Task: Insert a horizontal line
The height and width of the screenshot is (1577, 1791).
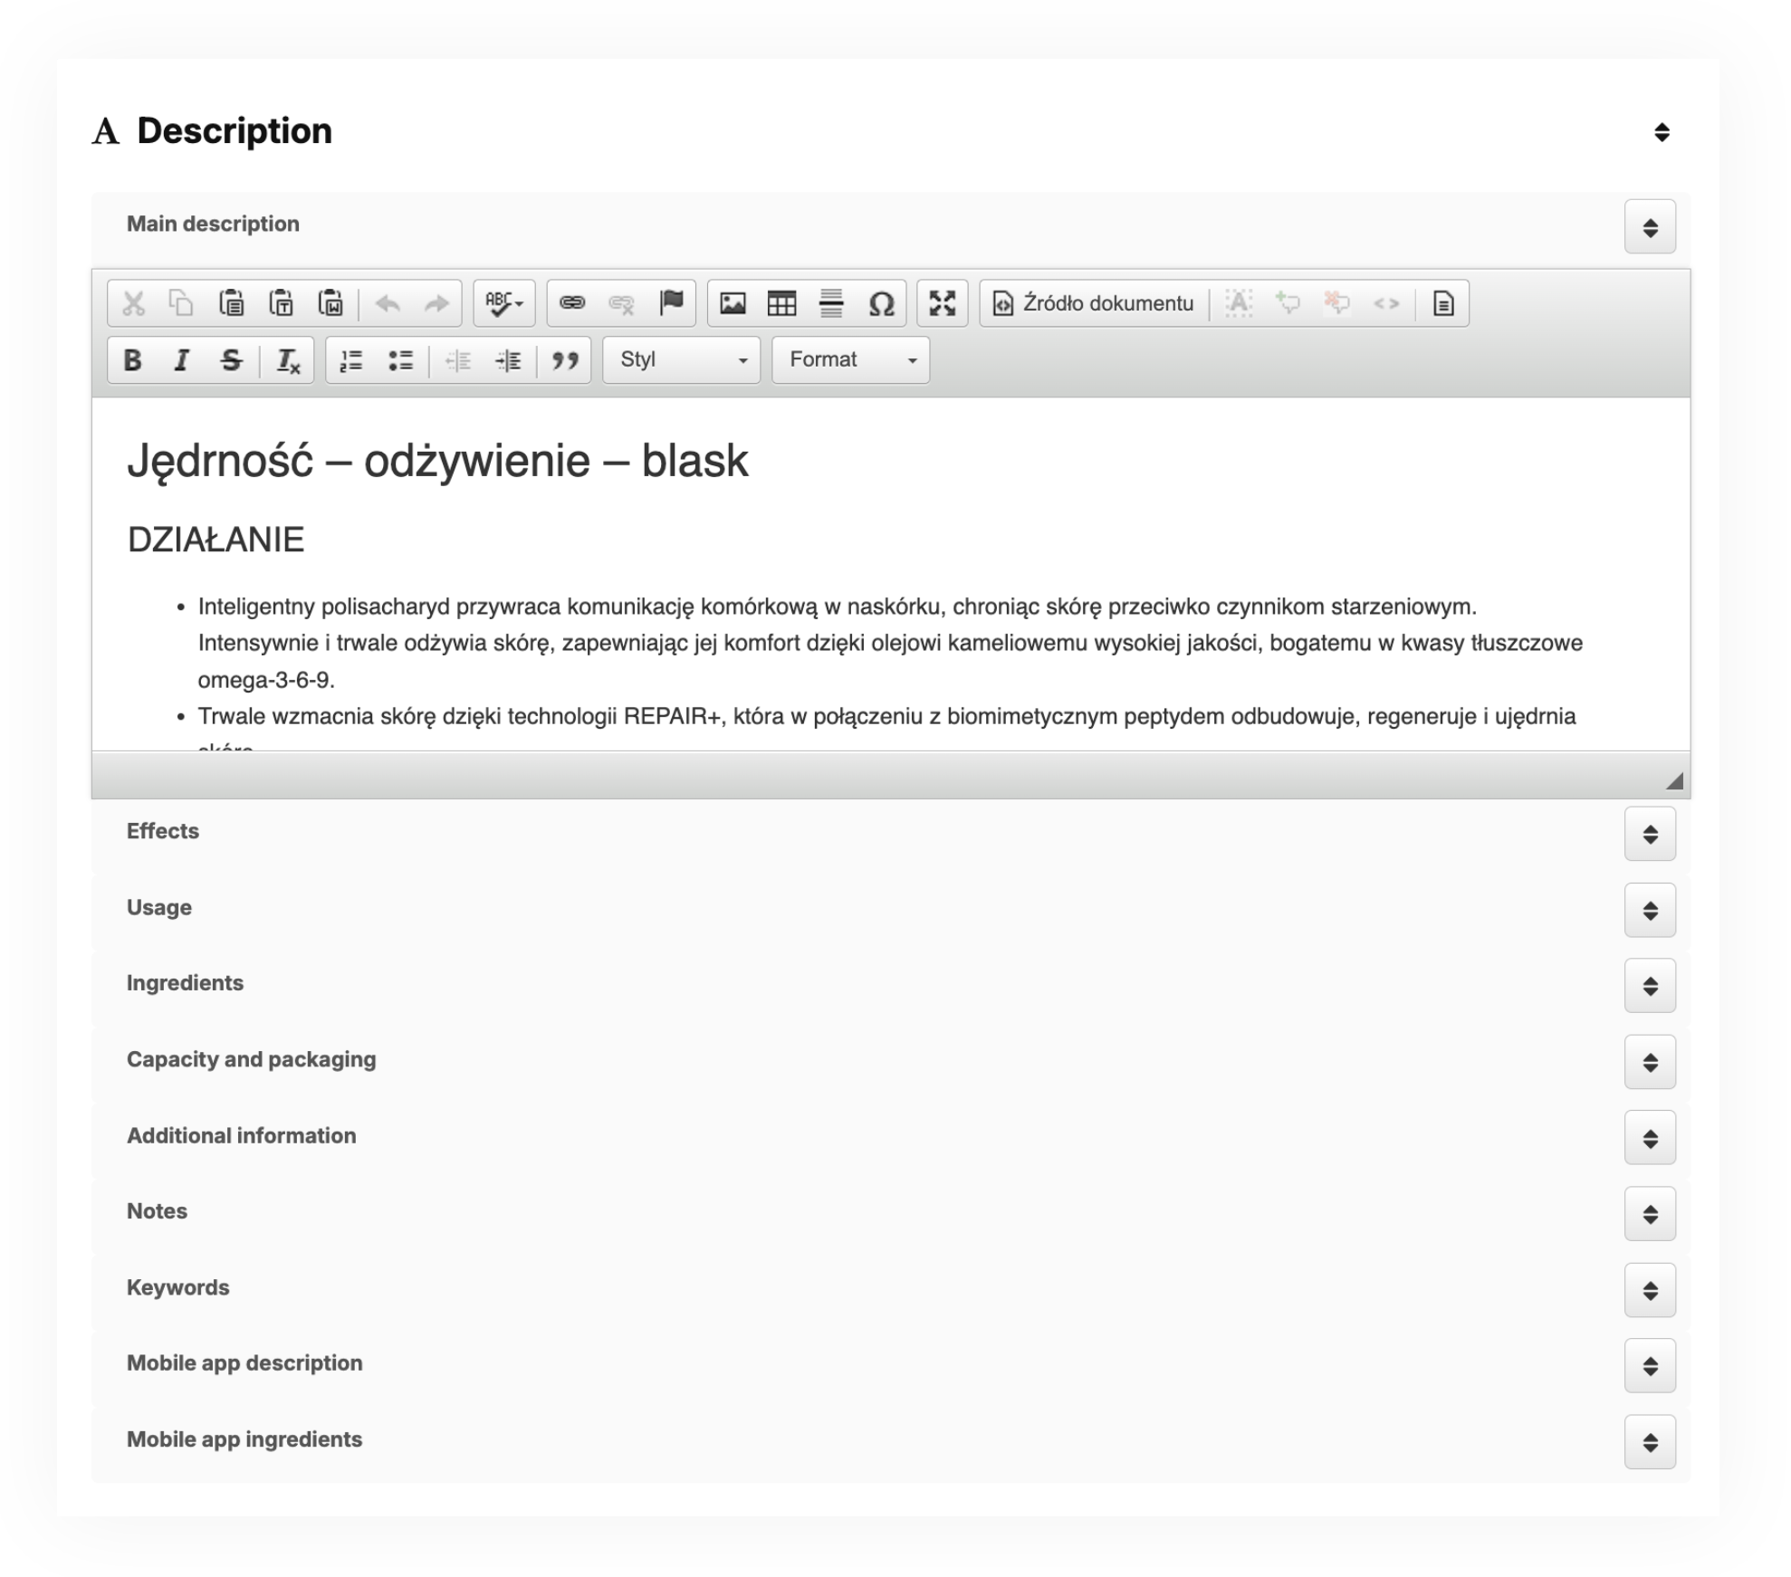Action: click(x=831, y=303)
